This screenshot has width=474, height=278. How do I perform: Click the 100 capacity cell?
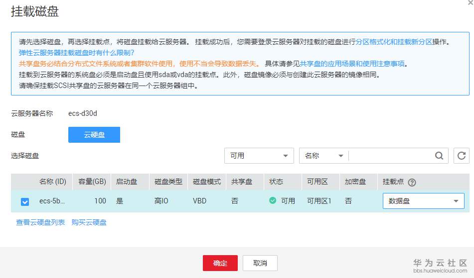pos(100,201)
